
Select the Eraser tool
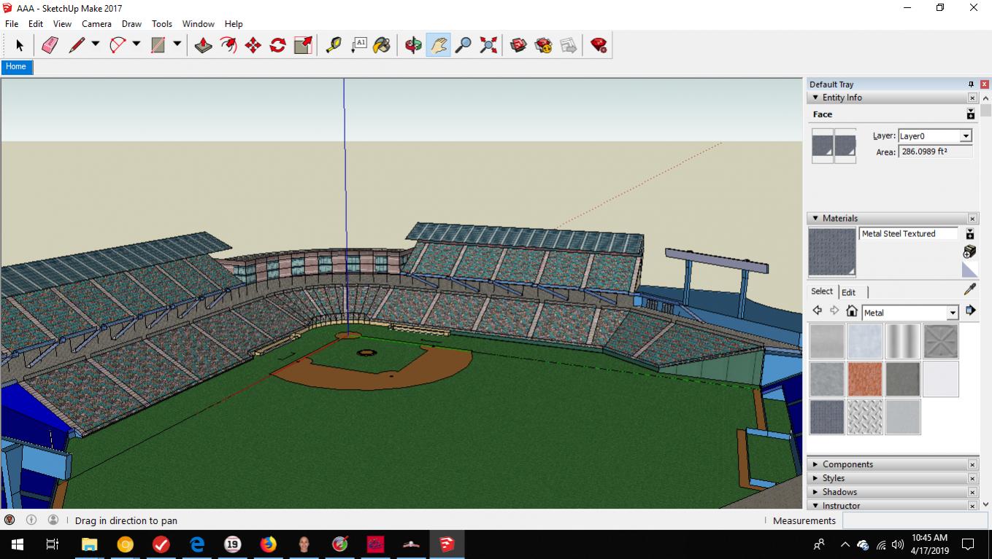(x=50, y=45)
